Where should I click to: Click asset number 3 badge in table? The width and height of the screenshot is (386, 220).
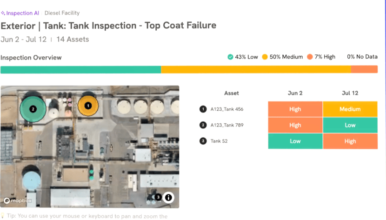pyautogui.click(x=203, y=141)
